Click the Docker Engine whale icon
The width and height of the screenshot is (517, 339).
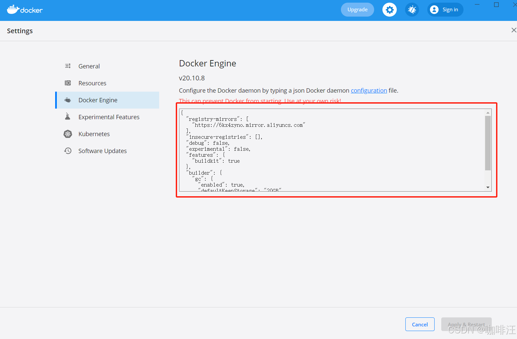68,100
